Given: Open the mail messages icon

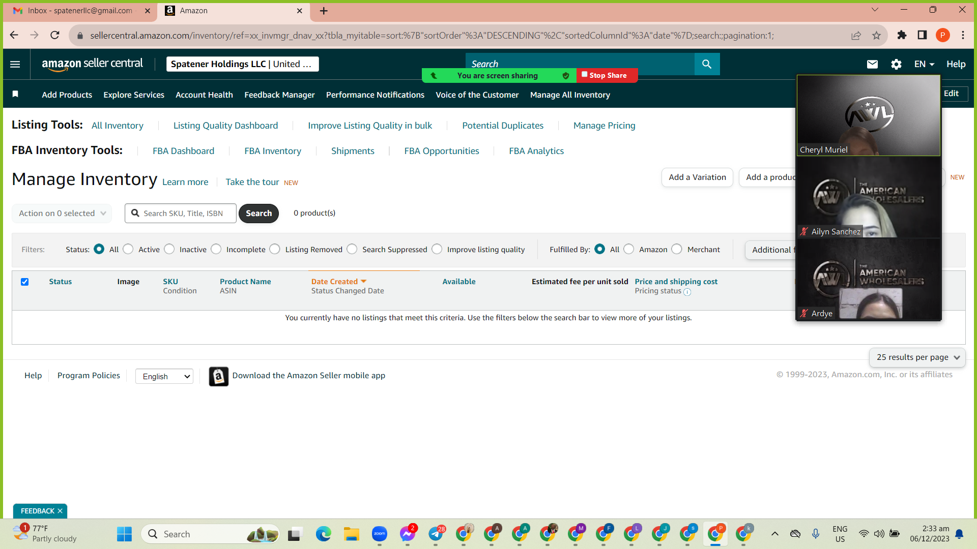Looking at the screenshot, I should pos(872,64).
